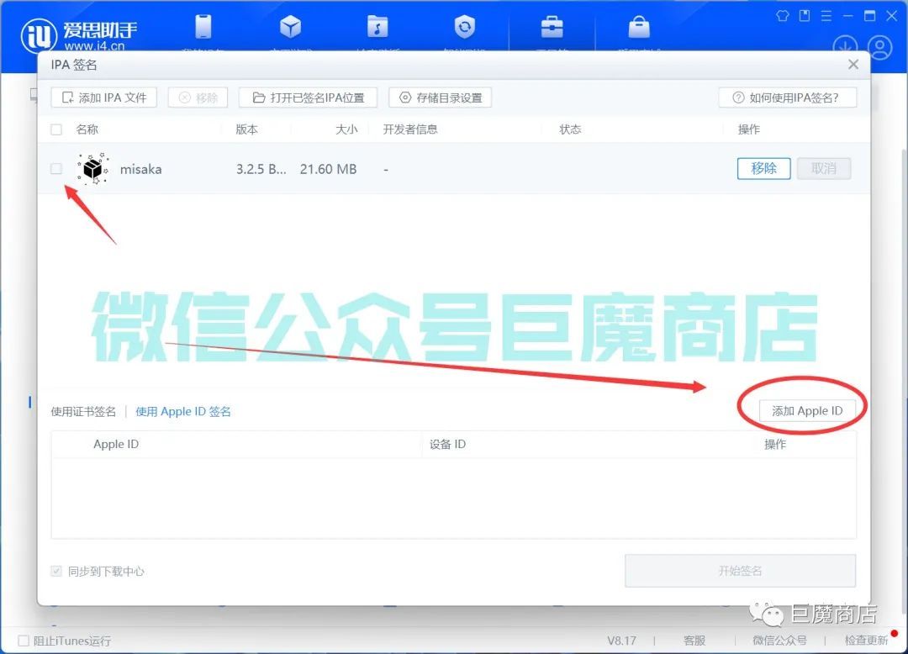Click the 开发者信息 column header
This screenshot has width=908, height=654.
[x=410, y=129]
